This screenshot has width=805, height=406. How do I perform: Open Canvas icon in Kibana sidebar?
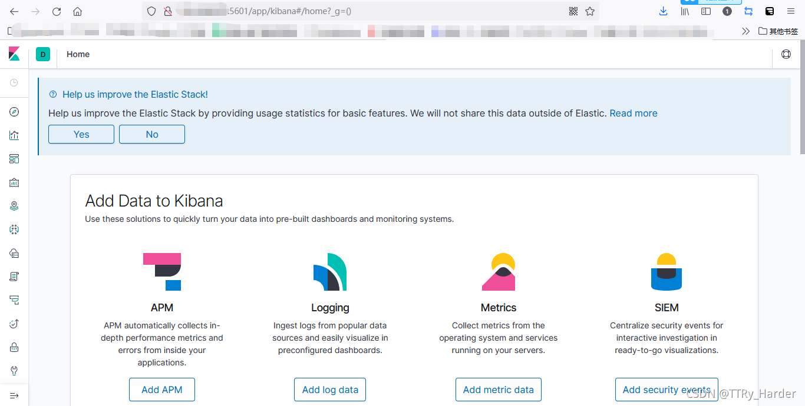(x=14, y=182)
